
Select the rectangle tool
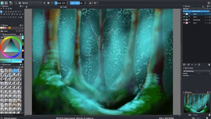pyautogui.click(x=6, y=12)
